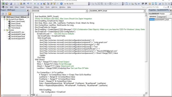Switch back to Microsoft Excel view icon
The width and height of the screenshot is (172, 97).
(3, 4)
